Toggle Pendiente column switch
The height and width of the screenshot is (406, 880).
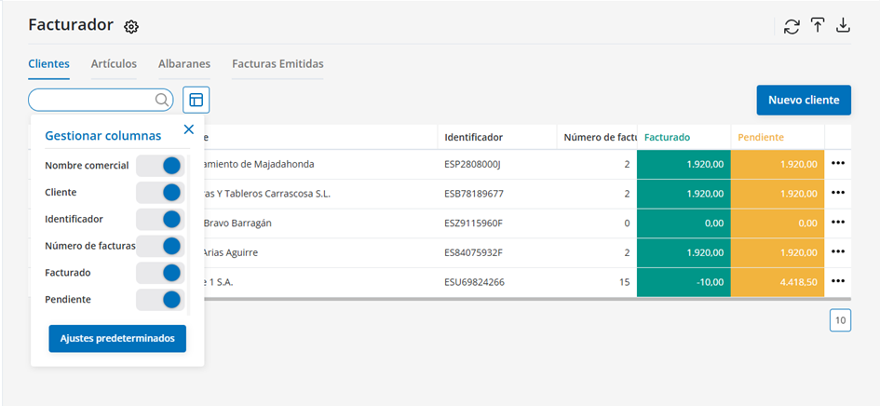click(x=160, y=300)
